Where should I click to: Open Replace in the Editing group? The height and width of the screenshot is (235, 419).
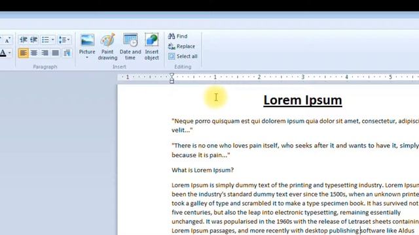(x=182, y=46)
